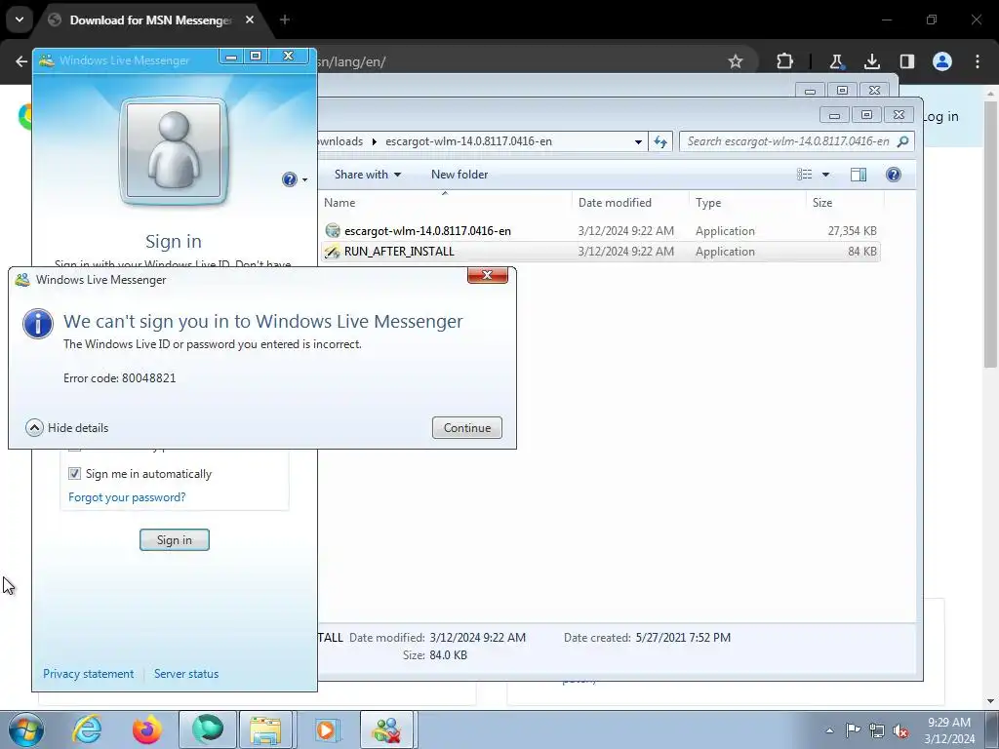
Task: Open the Chrome downloads icon
Action: [x=871, y=61]
